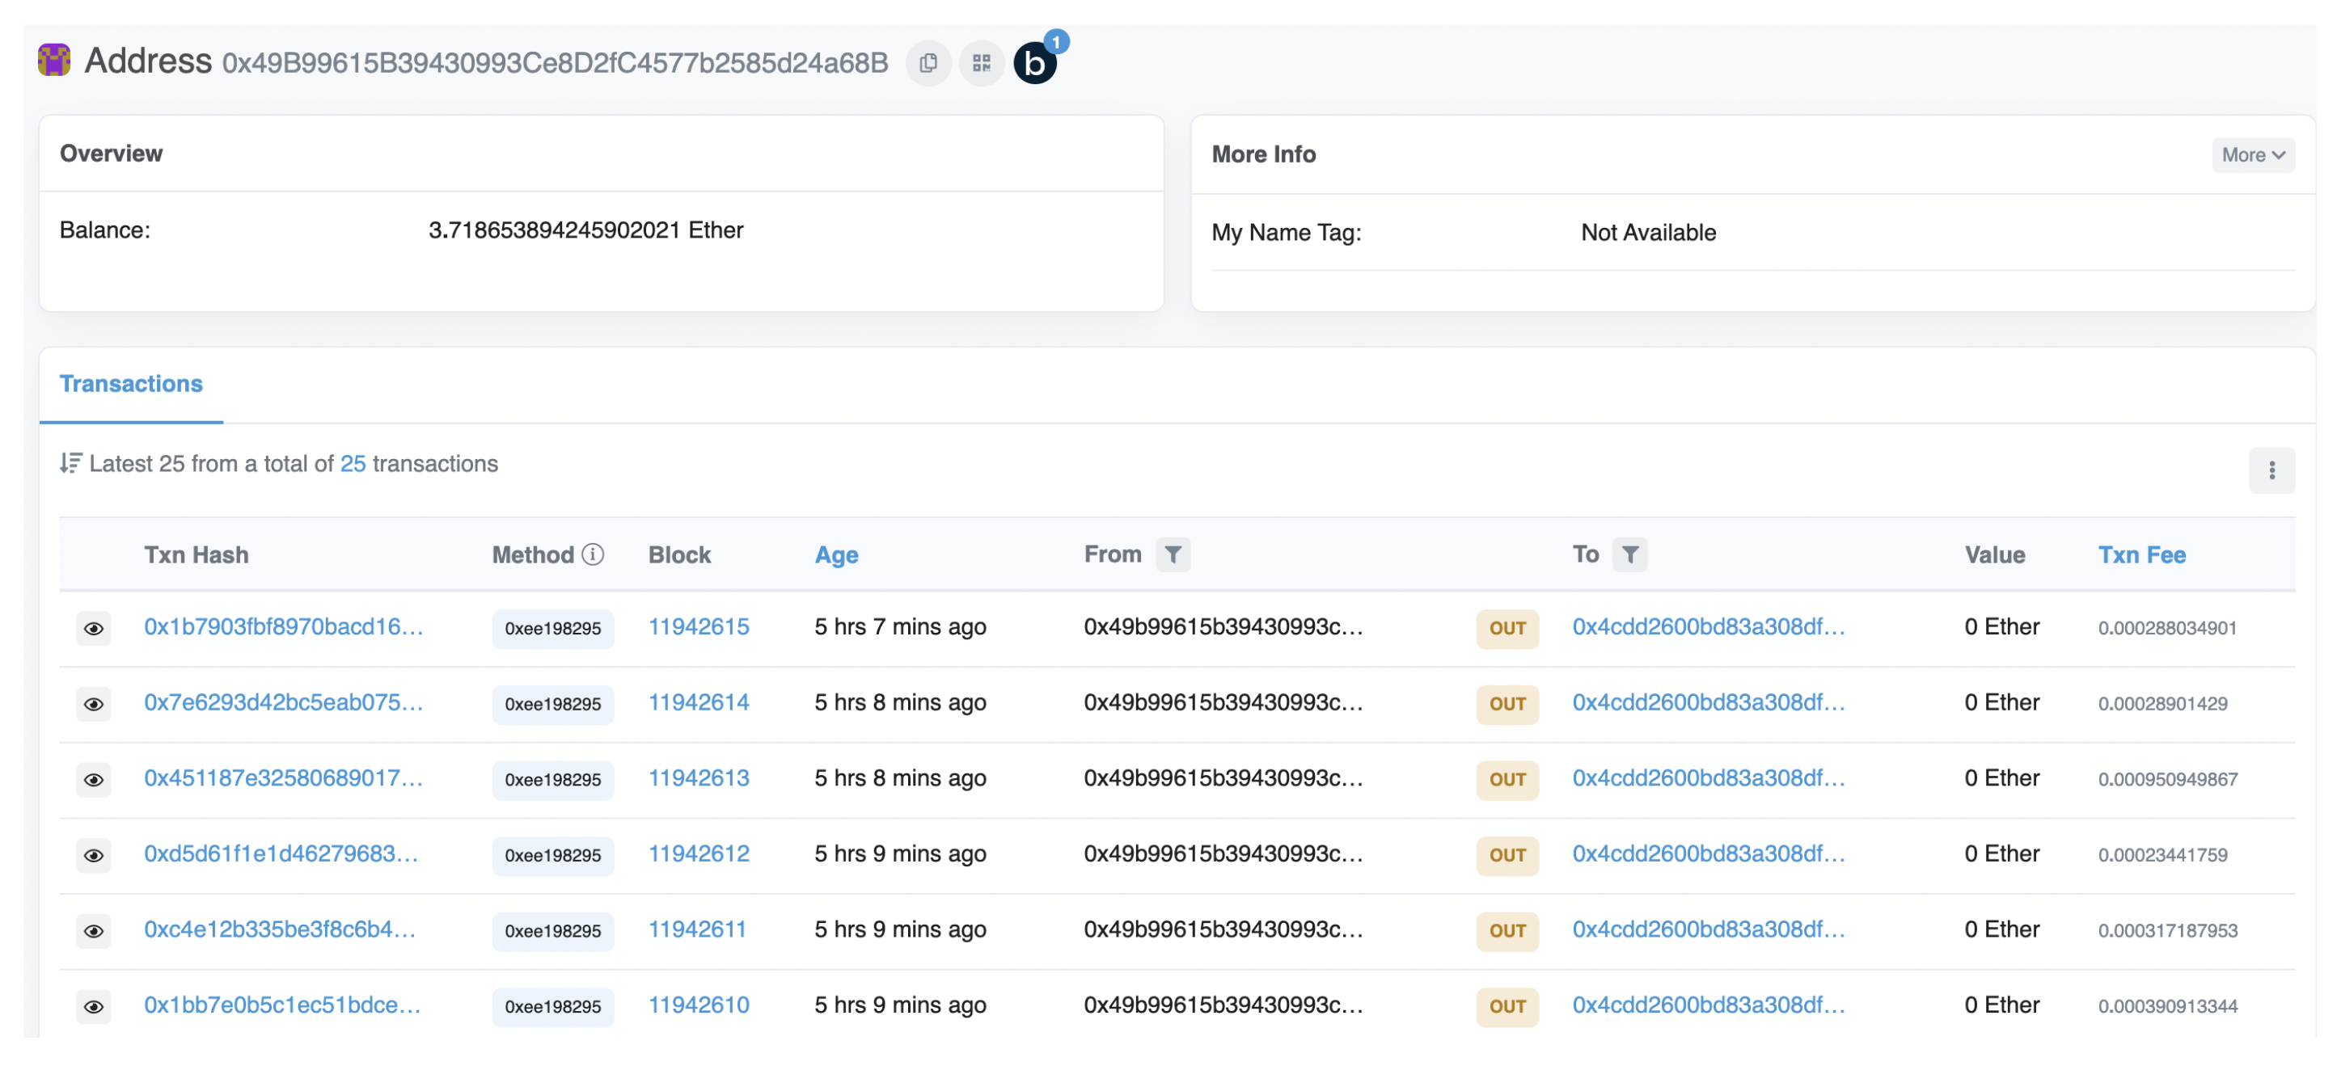The image size is (2337, 1066).
Task: Toggle eye preview for block 11942610 row
Action: pyautogui.click(x=94, y=1006)
